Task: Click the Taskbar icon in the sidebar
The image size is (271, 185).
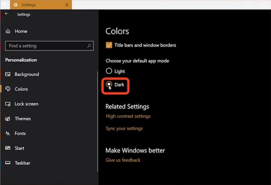Action: (8, 163)
